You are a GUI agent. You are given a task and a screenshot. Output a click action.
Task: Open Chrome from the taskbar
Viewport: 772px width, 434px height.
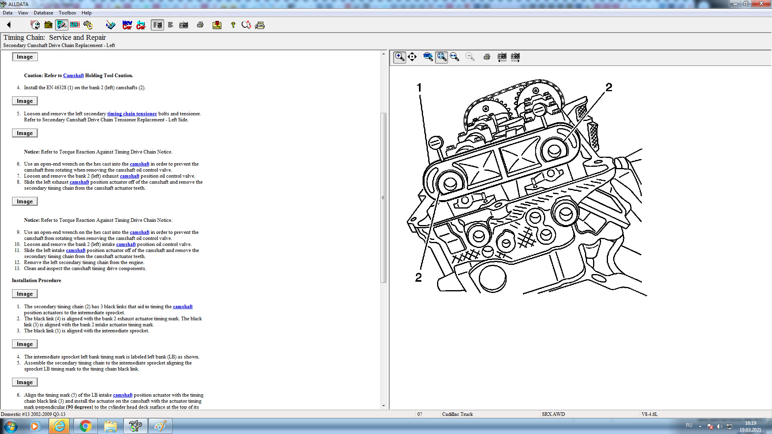85,426
